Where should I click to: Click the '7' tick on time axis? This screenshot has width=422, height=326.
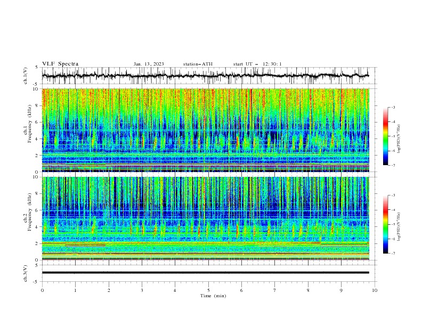pos(275,290)
